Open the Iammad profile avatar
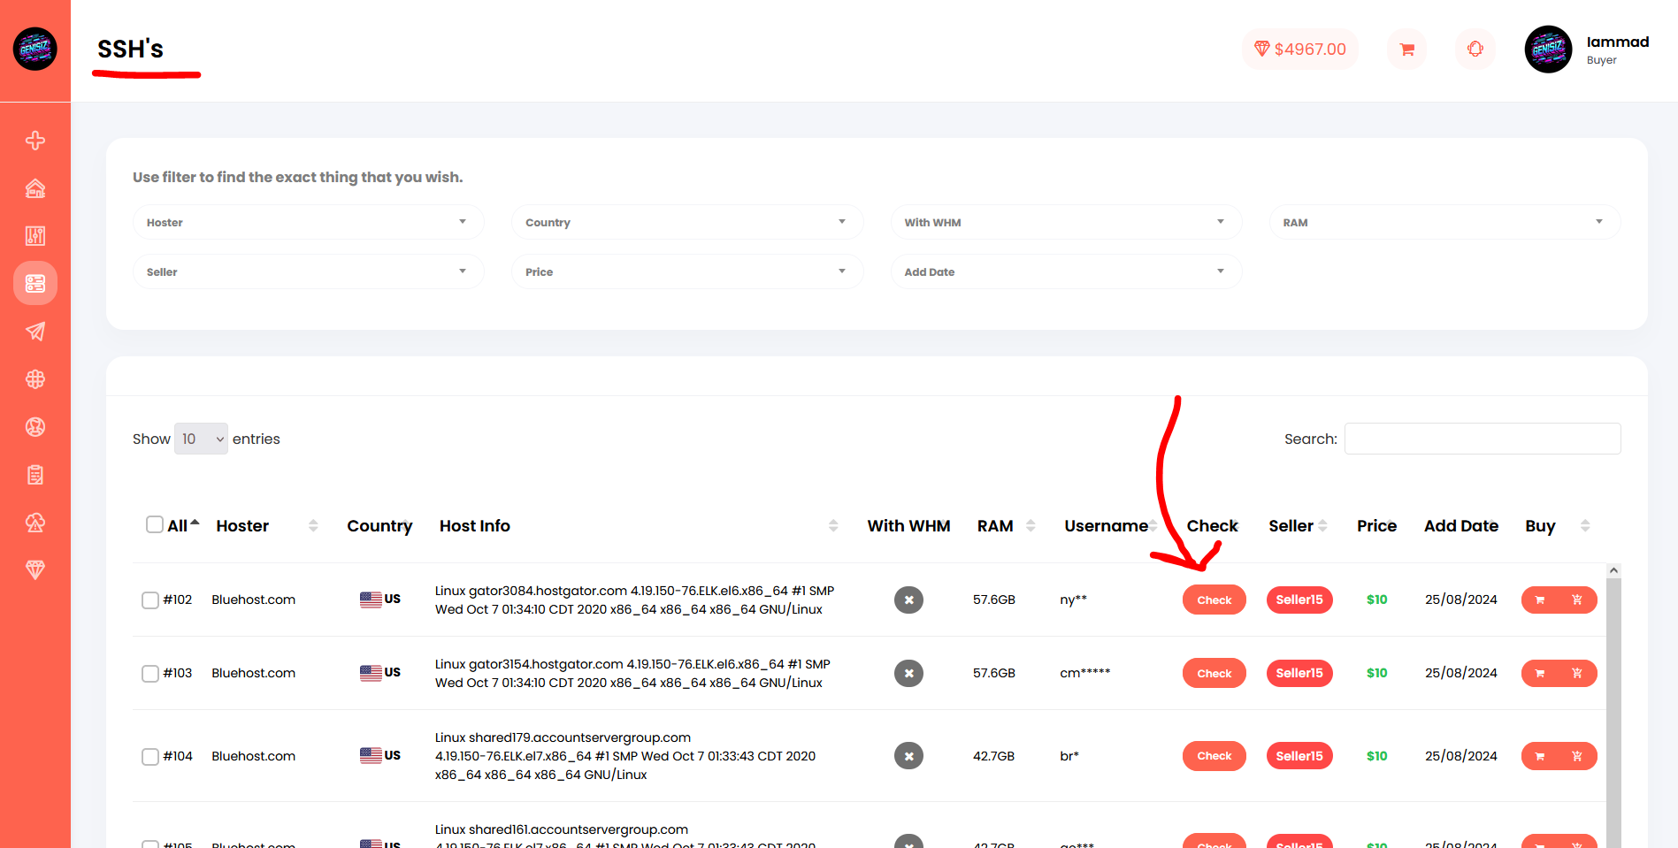1678x848 pixels. tap(1548, 50)
